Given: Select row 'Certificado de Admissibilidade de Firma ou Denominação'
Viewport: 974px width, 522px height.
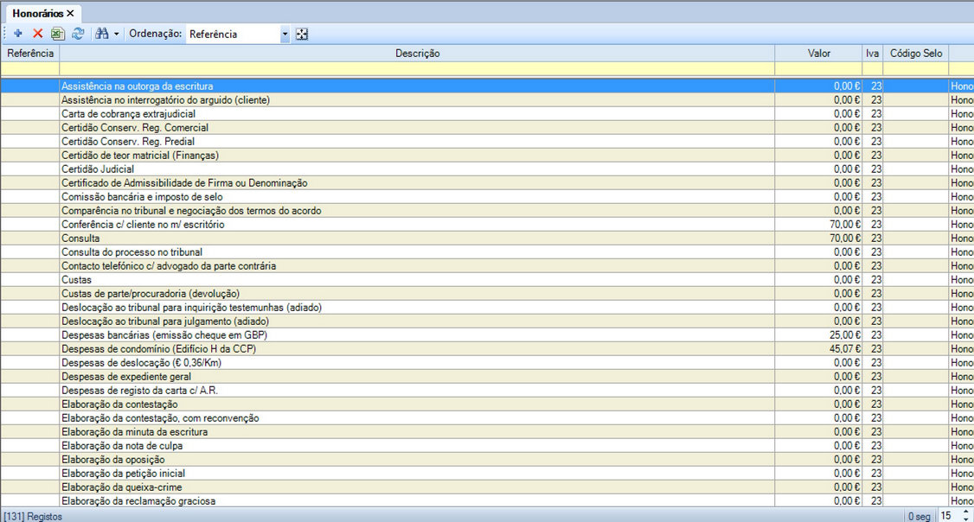Looking at the screenshot, I should [487, 183].
